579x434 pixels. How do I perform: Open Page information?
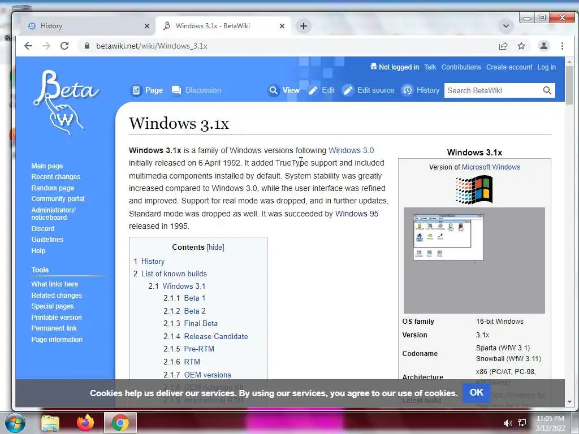[x=57, y=339]
